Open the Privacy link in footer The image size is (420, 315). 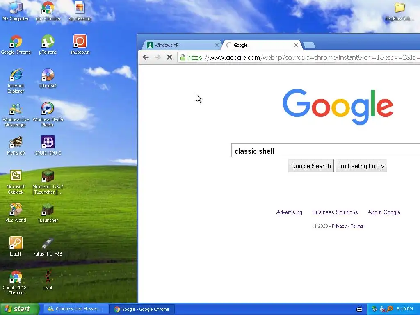click(x=339, y=226)
